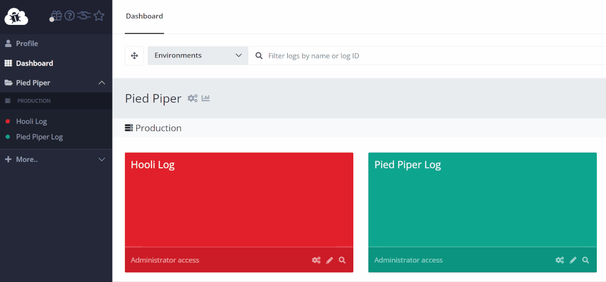Open the Environments dropdown
Viewport: 606px width, 282px height.
[x=198, y=56]
